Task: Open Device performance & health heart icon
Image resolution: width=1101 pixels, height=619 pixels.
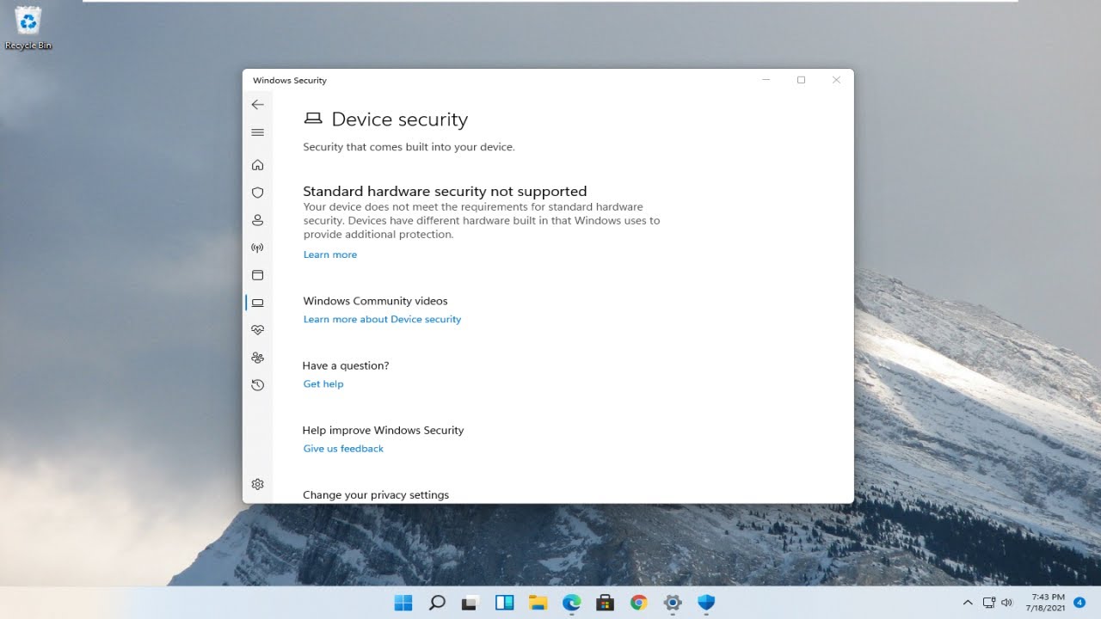Action: (257, 330)
